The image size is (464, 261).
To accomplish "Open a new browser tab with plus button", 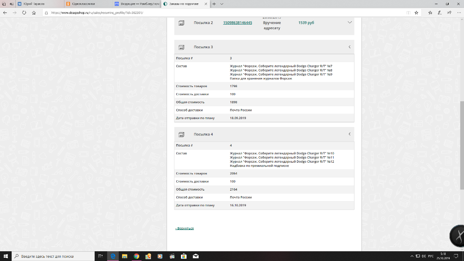I will click(x=214, y=4).
